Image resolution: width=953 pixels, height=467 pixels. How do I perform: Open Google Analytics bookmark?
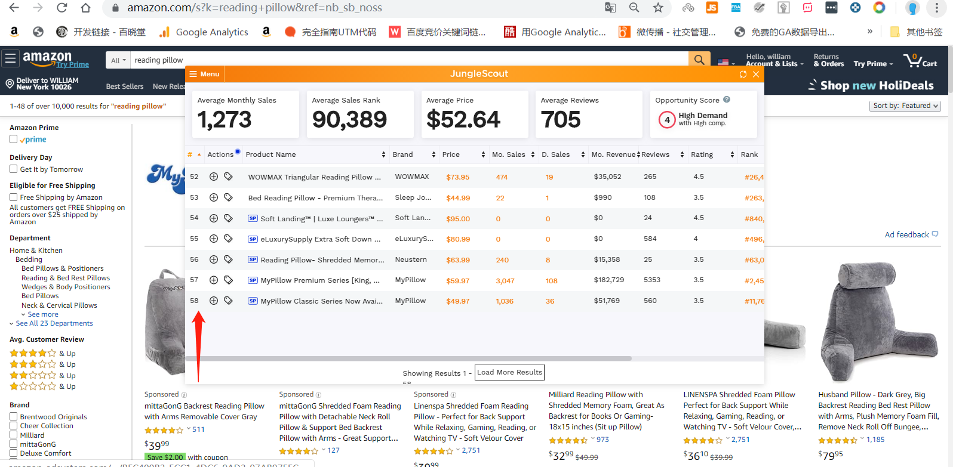pyautogui.click(x=204, y=32)
